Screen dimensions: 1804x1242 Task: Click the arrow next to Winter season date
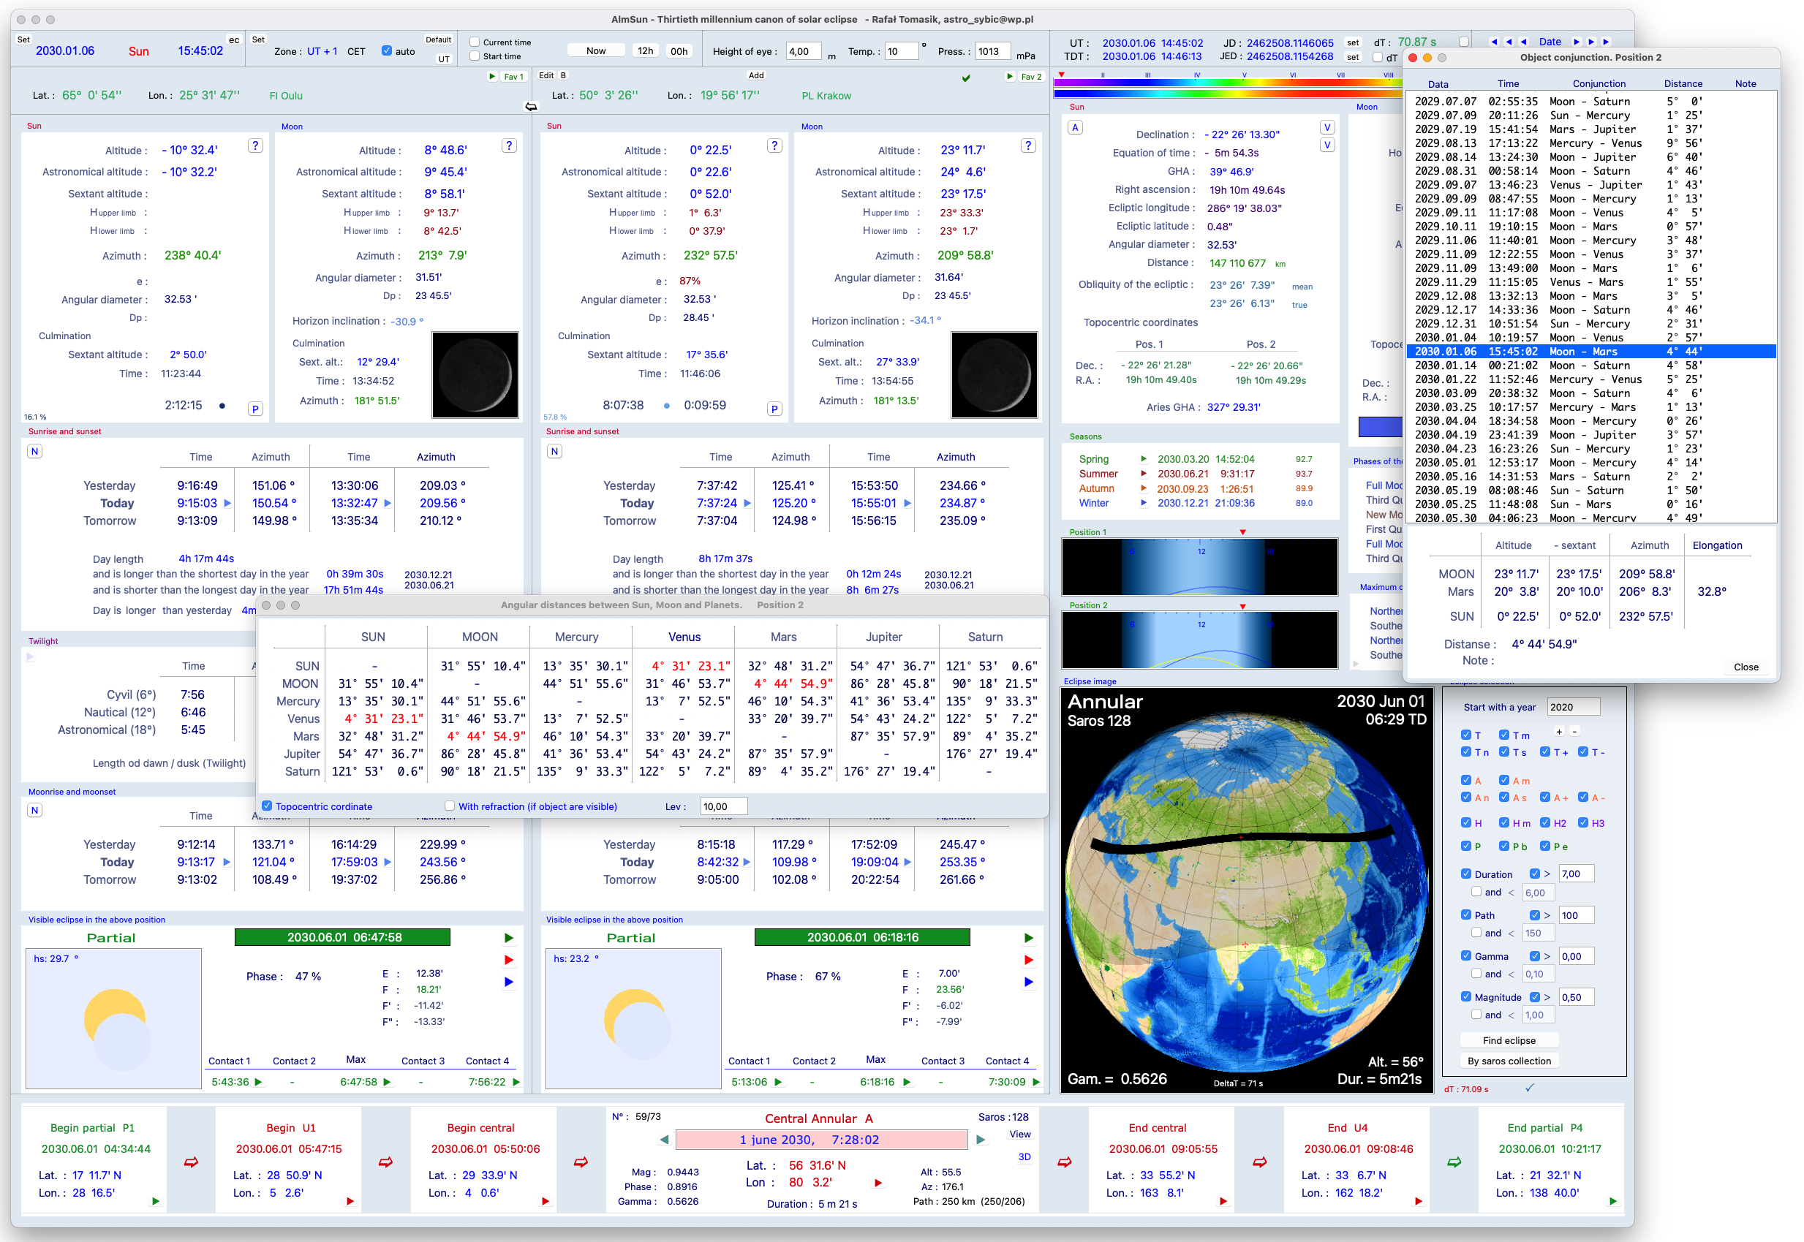tap(1143, 504)
